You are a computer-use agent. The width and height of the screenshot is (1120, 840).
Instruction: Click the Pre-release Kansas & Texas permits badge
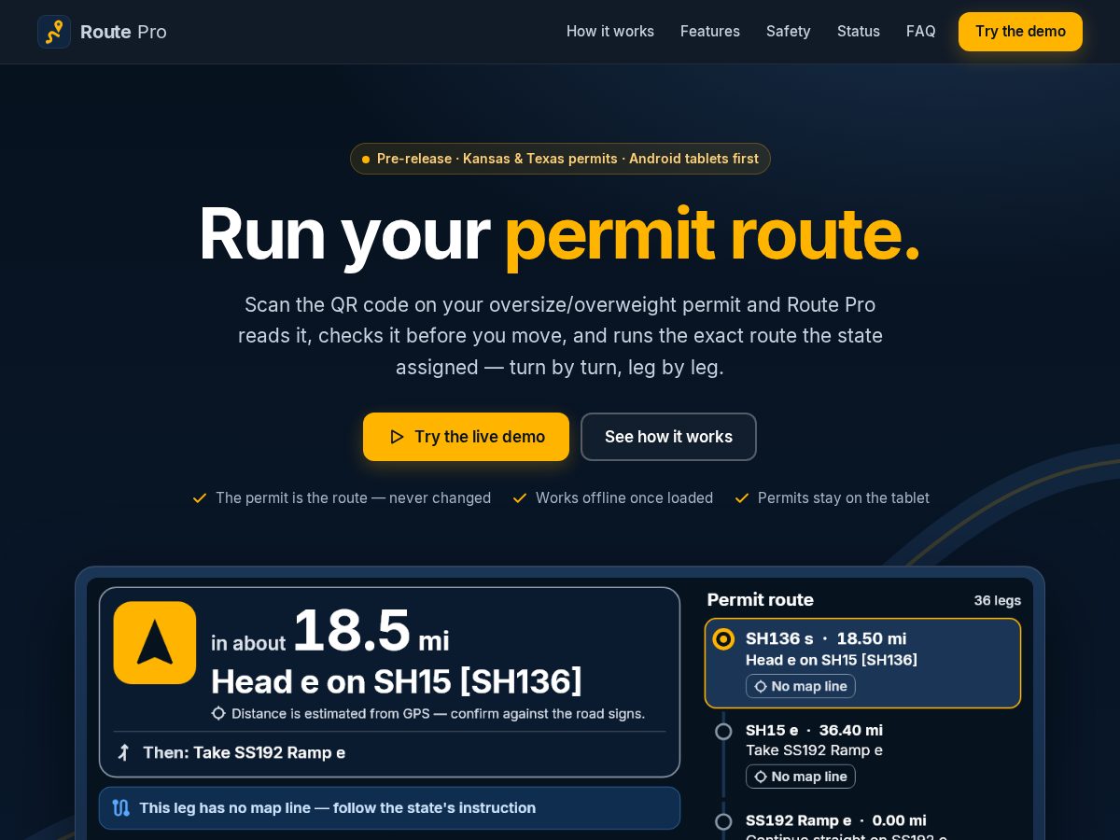[560, 159]
